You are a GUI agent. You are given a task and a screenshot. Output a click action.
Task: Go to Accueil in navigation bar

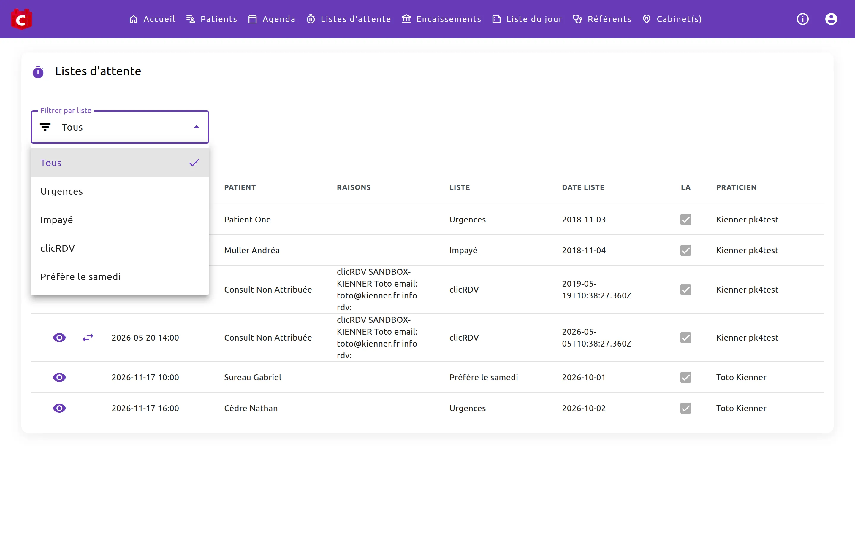click(x=152, y=19)
